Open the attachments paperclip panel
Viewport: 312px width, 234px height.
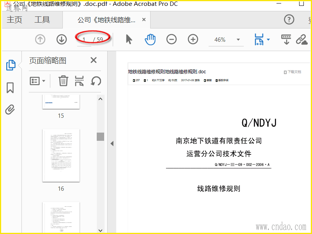tap(10, 109)
